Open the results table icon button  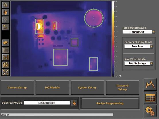click(150, 98)
